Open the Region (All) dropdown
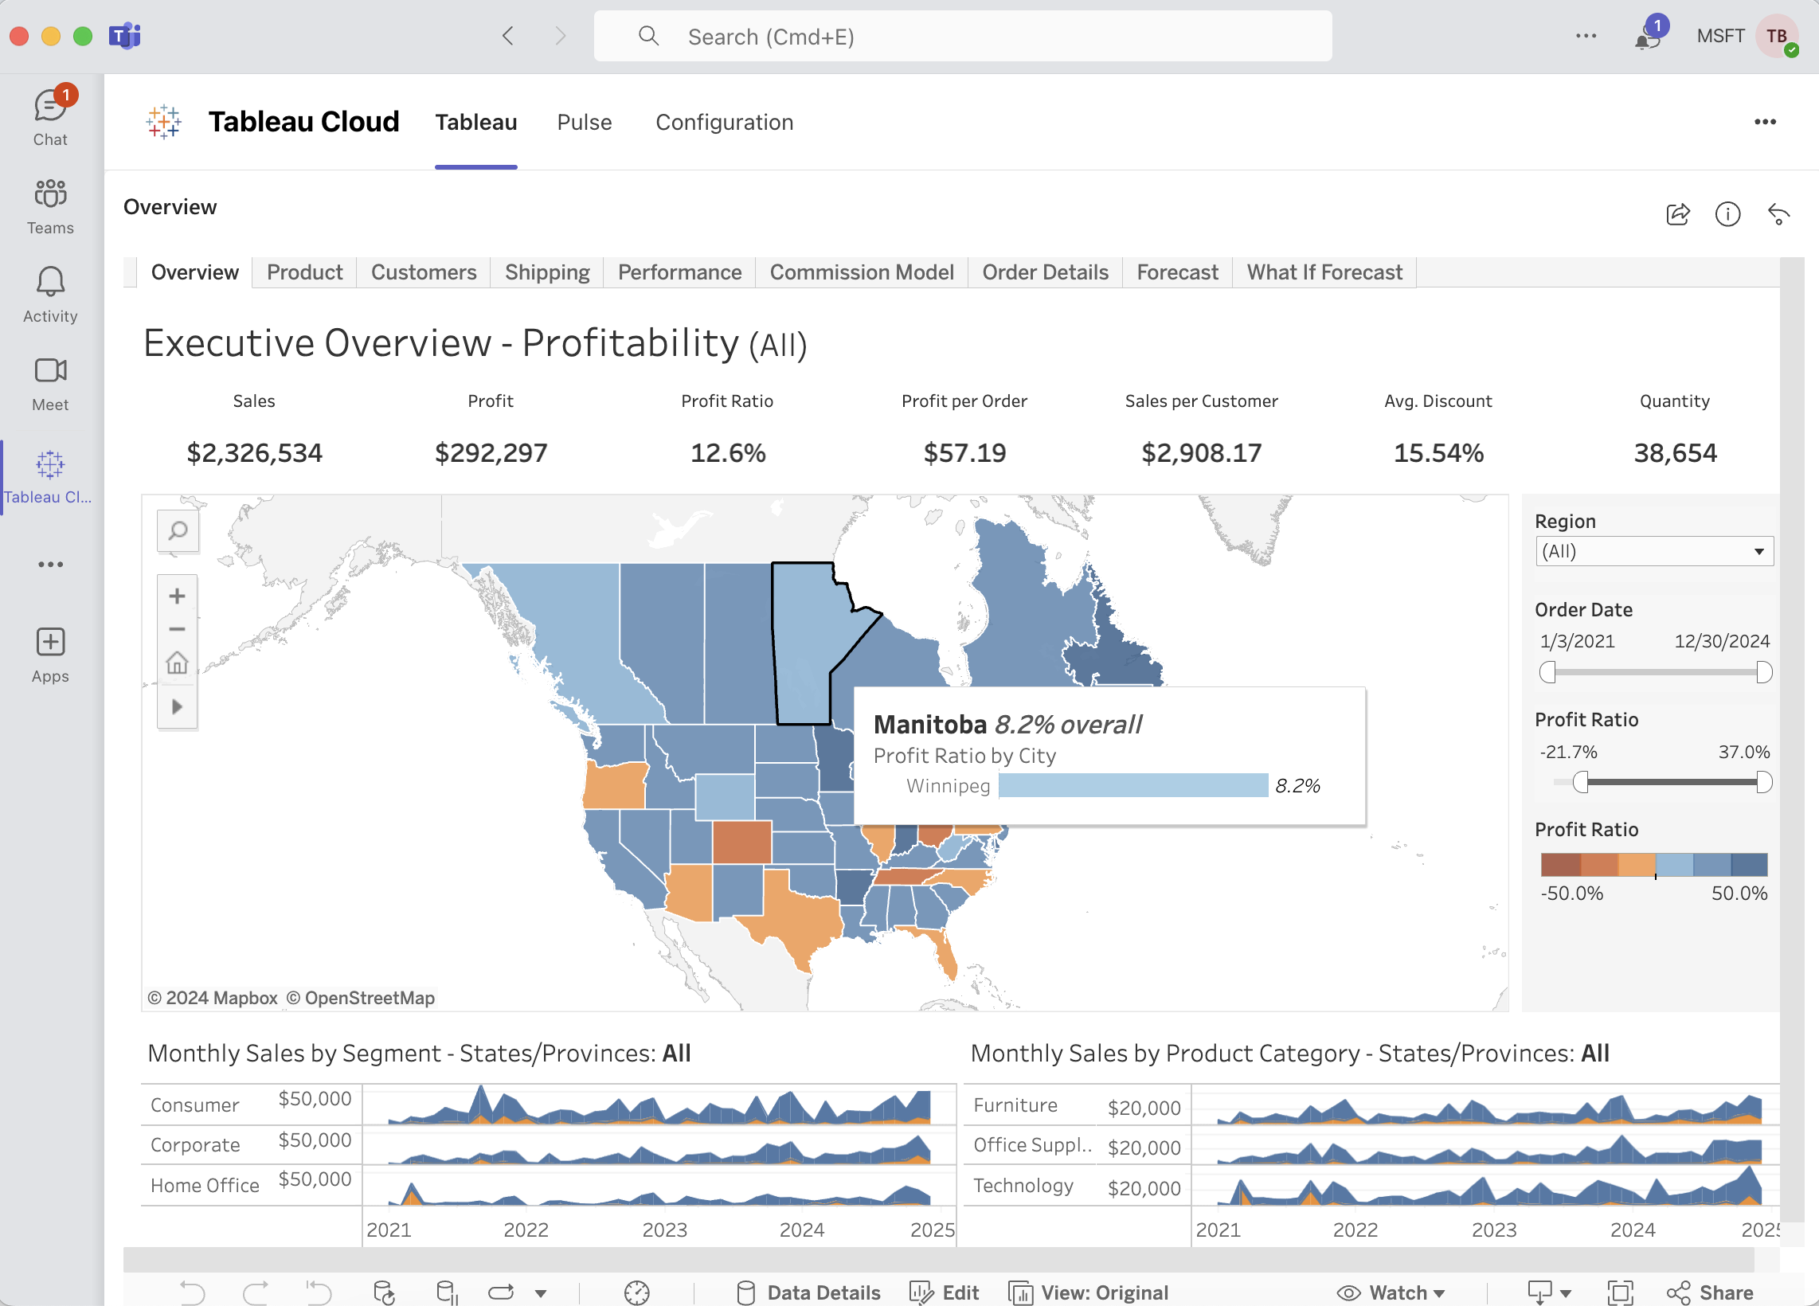The height and width of the screenshot is (1306, 1819). click(1654, 552)
